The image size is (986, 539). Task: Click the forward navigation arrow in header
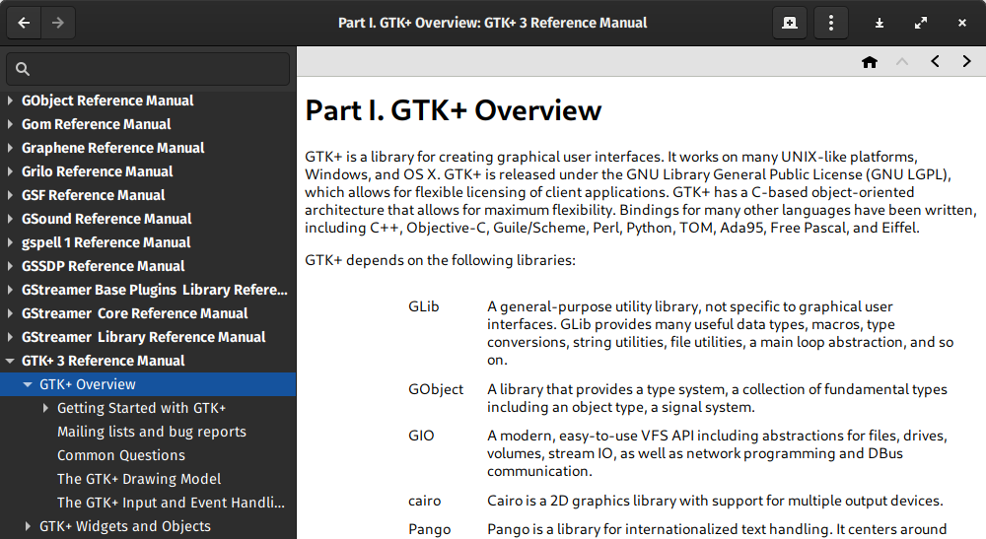tap(58, 23)
